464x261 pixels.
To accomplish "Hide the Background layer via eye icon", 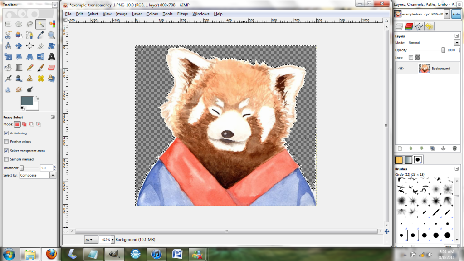I will (401, 69).
